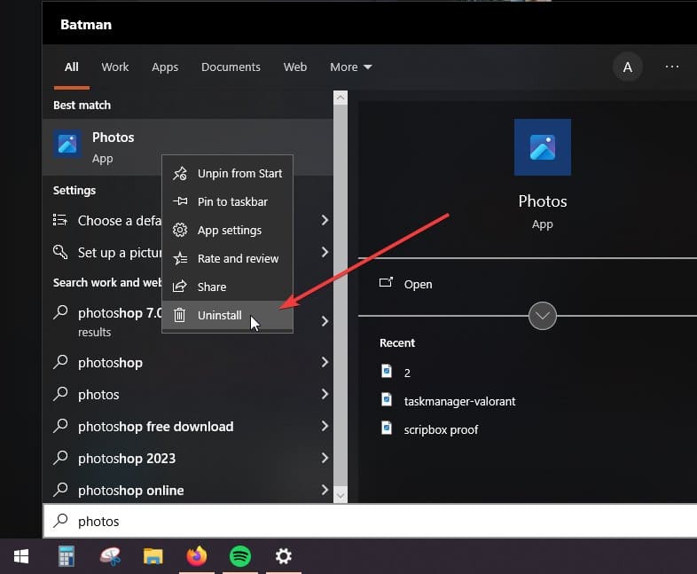Viewport: 697px width, 574px height.
Task: Click the magnifier icon beside photoshop online
Action: [60, 490]
